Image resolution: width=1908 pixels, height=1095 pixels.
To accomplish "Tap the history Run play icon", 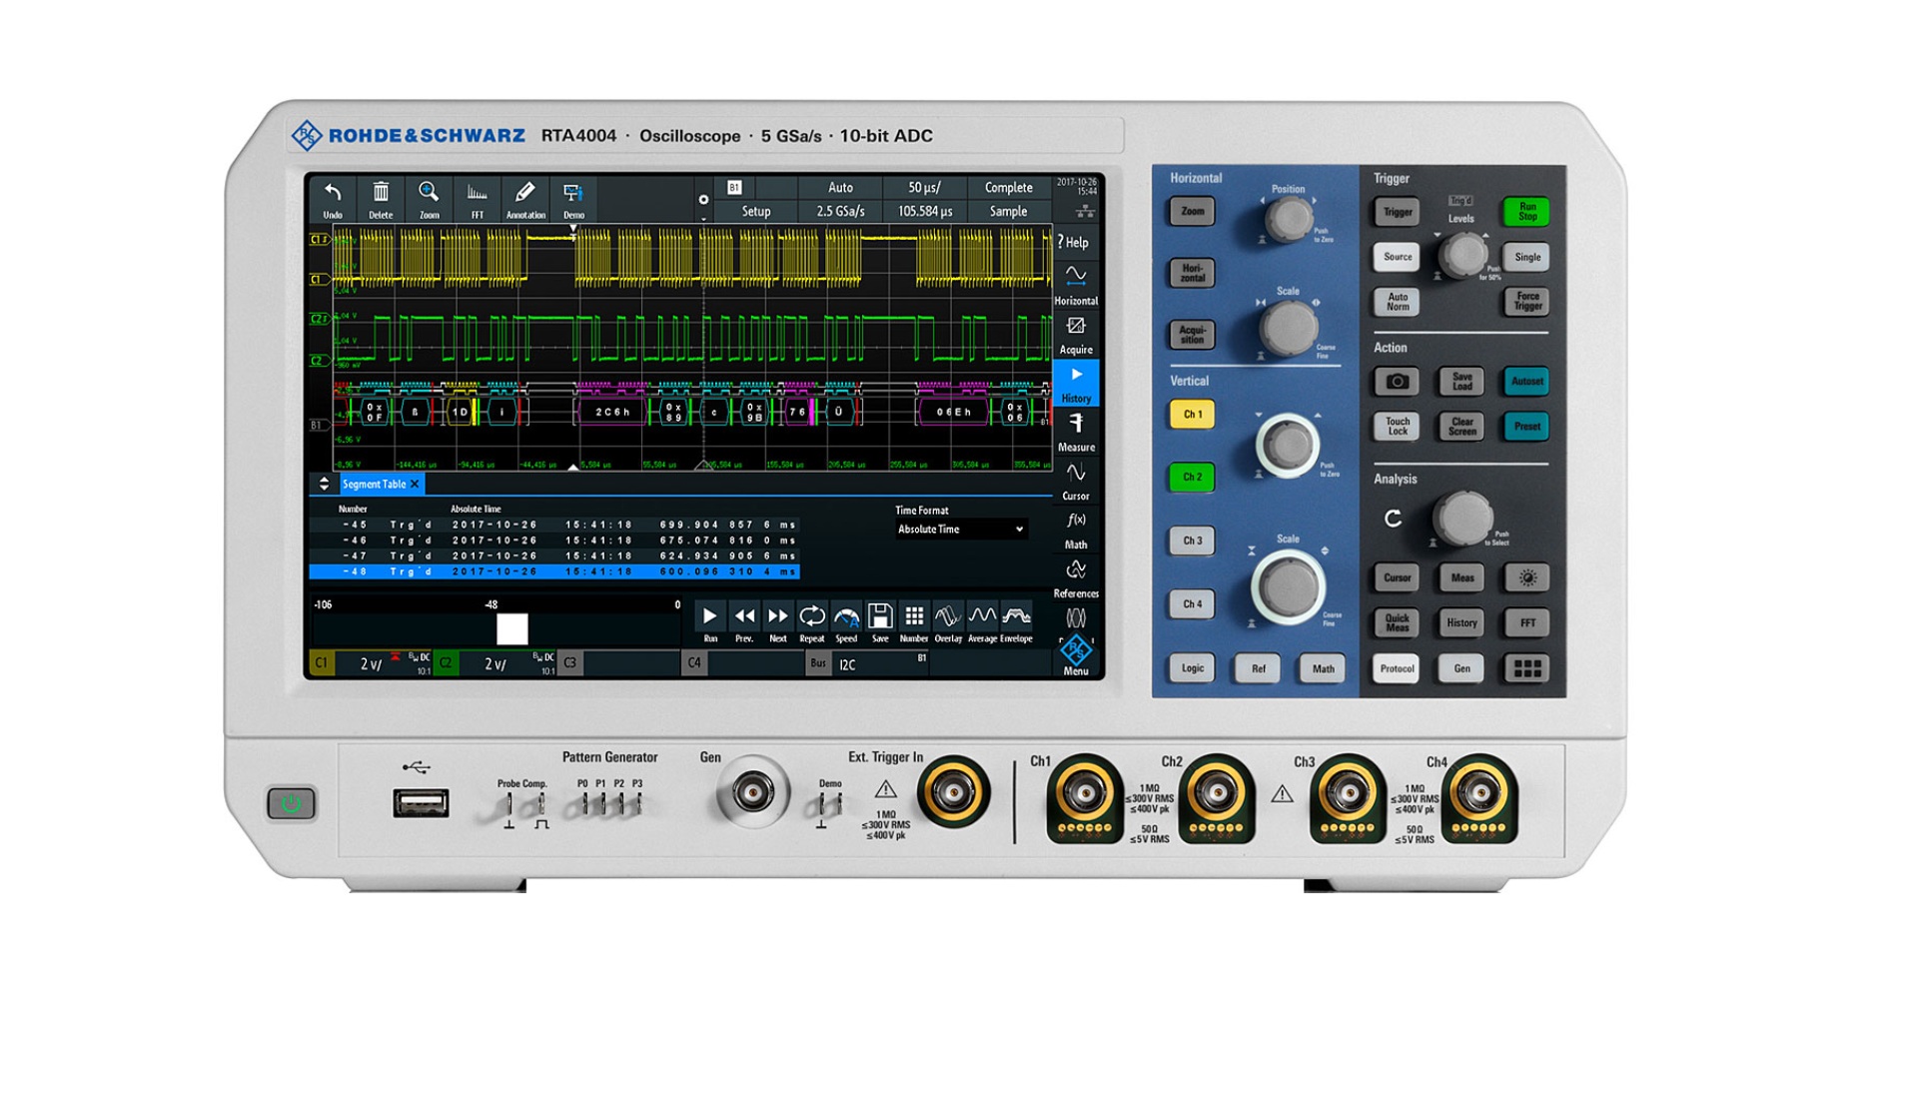I will (710, 622).
